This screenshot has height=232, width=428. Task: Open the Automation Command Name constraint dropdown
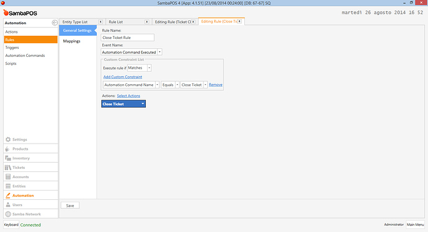157,85
